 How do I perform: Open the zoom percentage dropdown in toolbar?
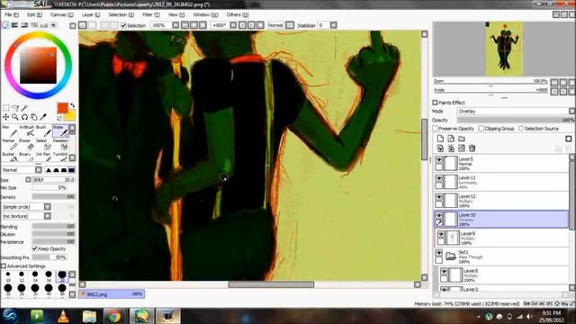point(175,25)
